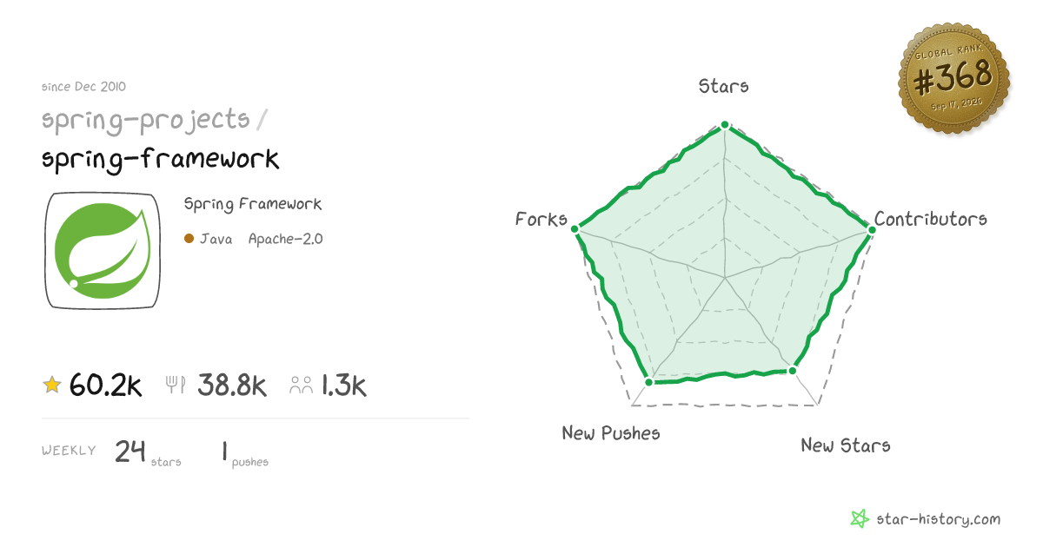Click the Stars axis label
Viewport: 1043px width, 547px height.
click(724, 86)
